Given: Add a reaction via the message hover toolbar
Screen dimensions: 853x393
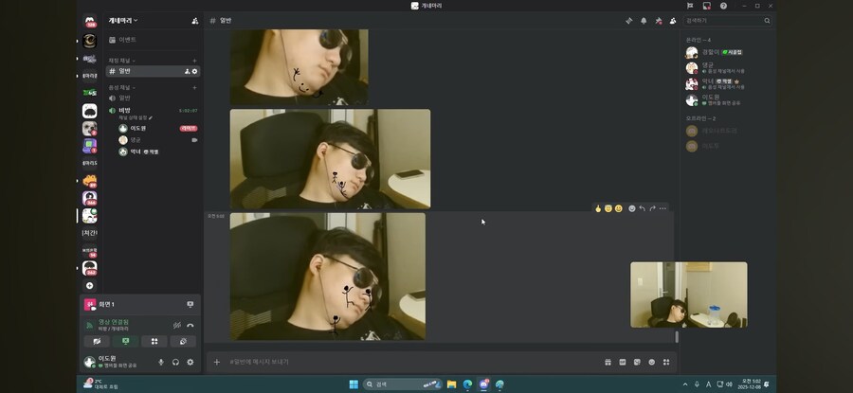Looking at the screenshot, I should [x=631, y=208].
